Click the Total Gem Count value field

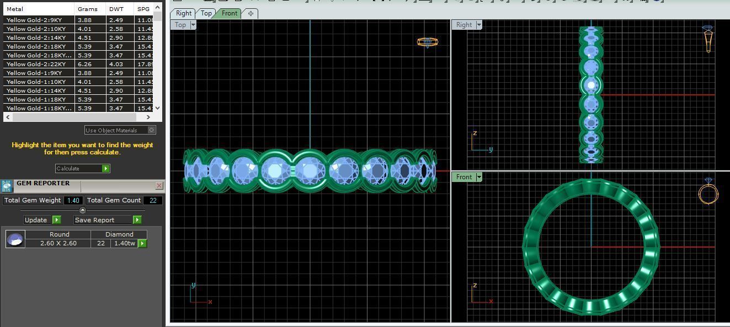(153, 200)
